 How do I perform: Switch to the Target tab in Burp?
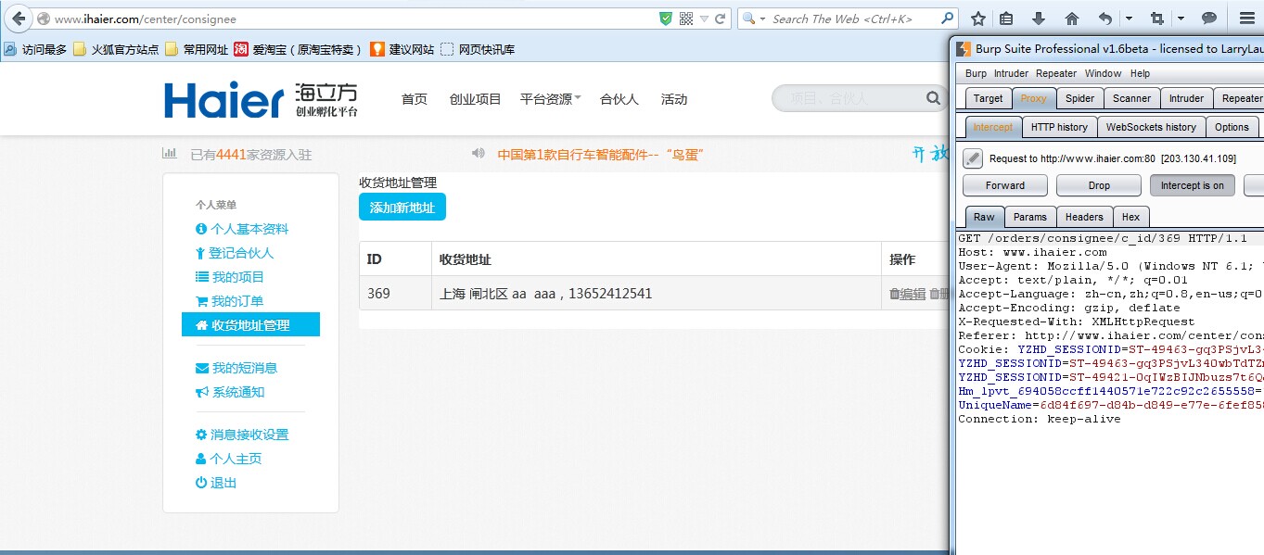(x=988, y=98)
